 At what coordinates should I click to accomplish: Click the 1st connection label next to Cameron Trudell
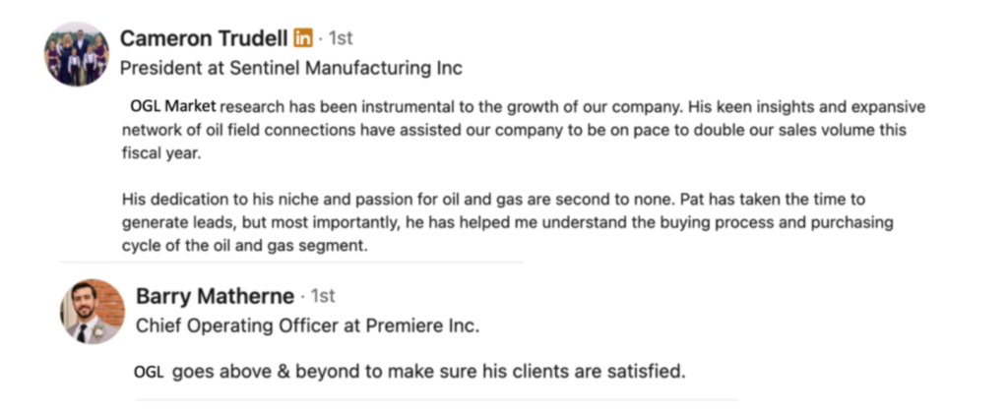tap(340, 38)
